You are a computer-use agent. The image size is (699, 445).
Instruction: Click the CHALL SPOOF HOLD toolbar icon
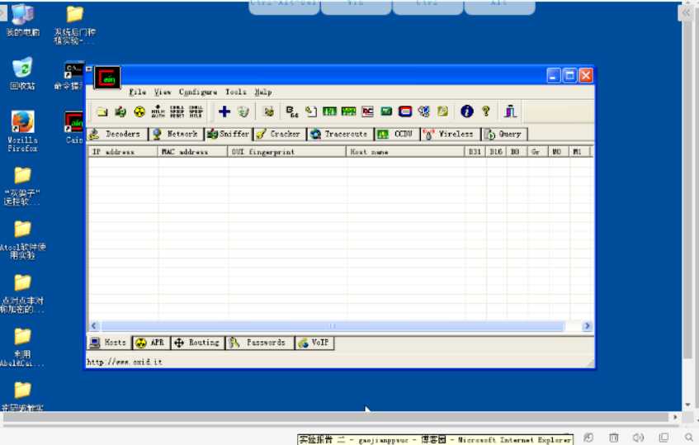point(196,111)
